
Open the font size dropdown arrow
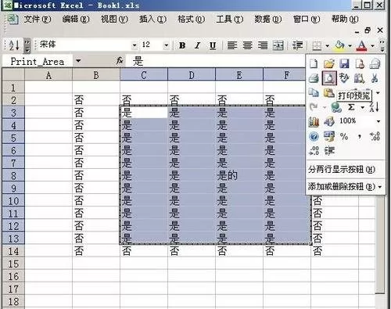[166, 45]
